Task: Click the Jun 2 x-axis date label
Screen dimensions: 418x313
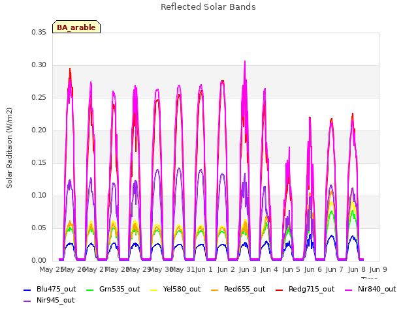Action: point(226,269)
